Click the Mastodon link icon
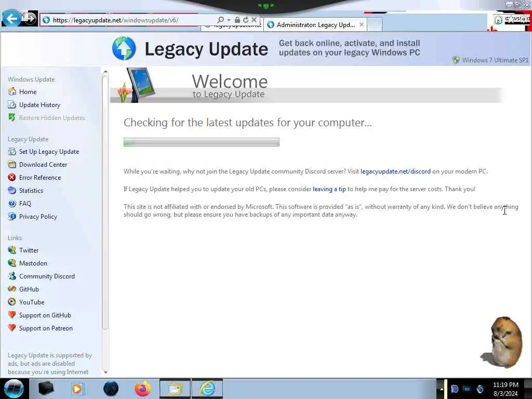 pyautogui.click(x=12, y=263)
